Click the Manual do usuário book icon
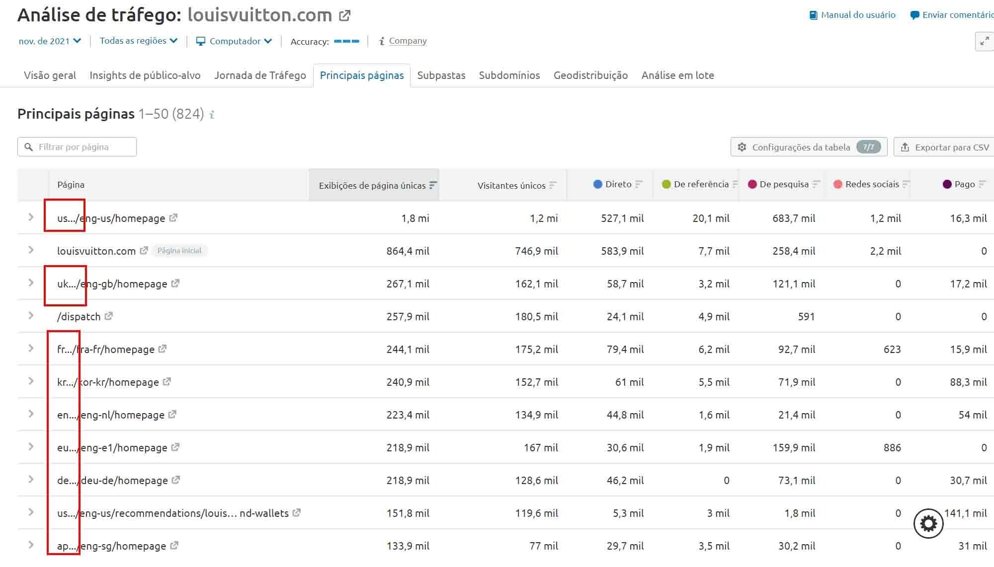This screenshot has width=994, height=567. (x=814, y=15)
